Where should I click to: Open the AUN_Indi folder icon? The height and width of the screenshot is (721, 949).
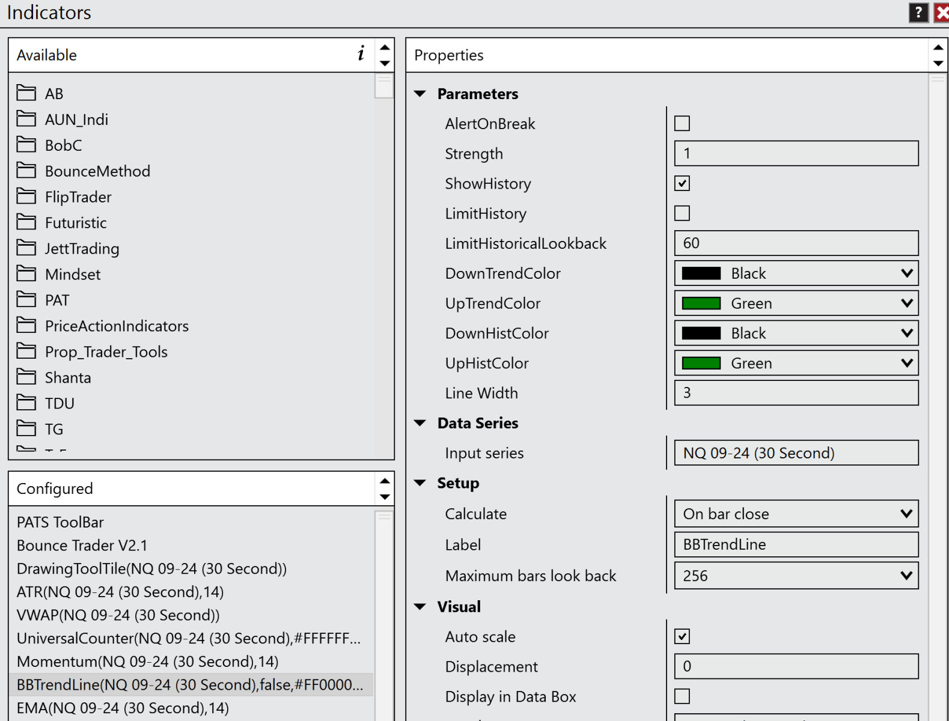pos(26,118)
